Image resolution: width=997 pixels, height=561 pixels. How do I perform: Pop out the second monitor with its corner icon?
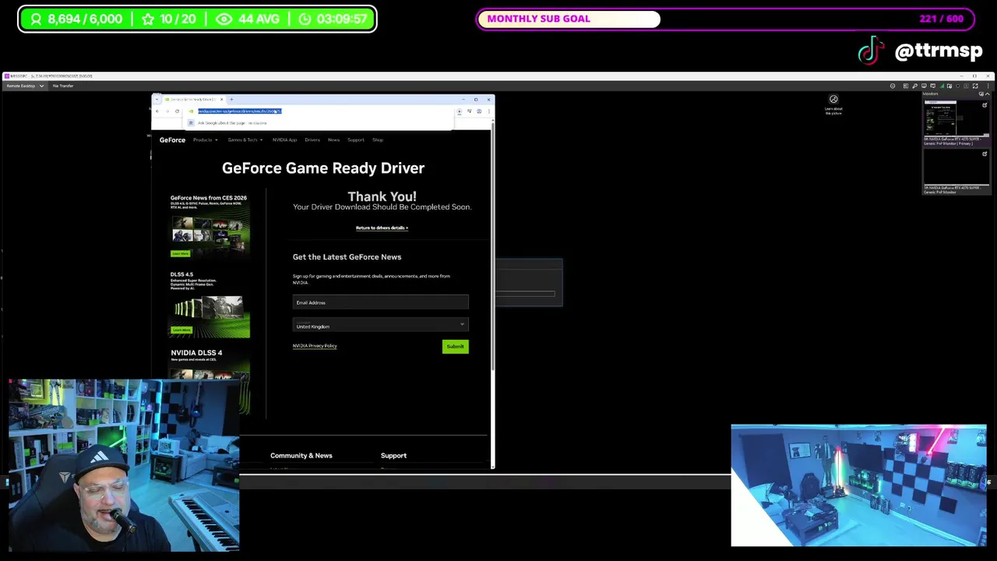tap(985, 153)
